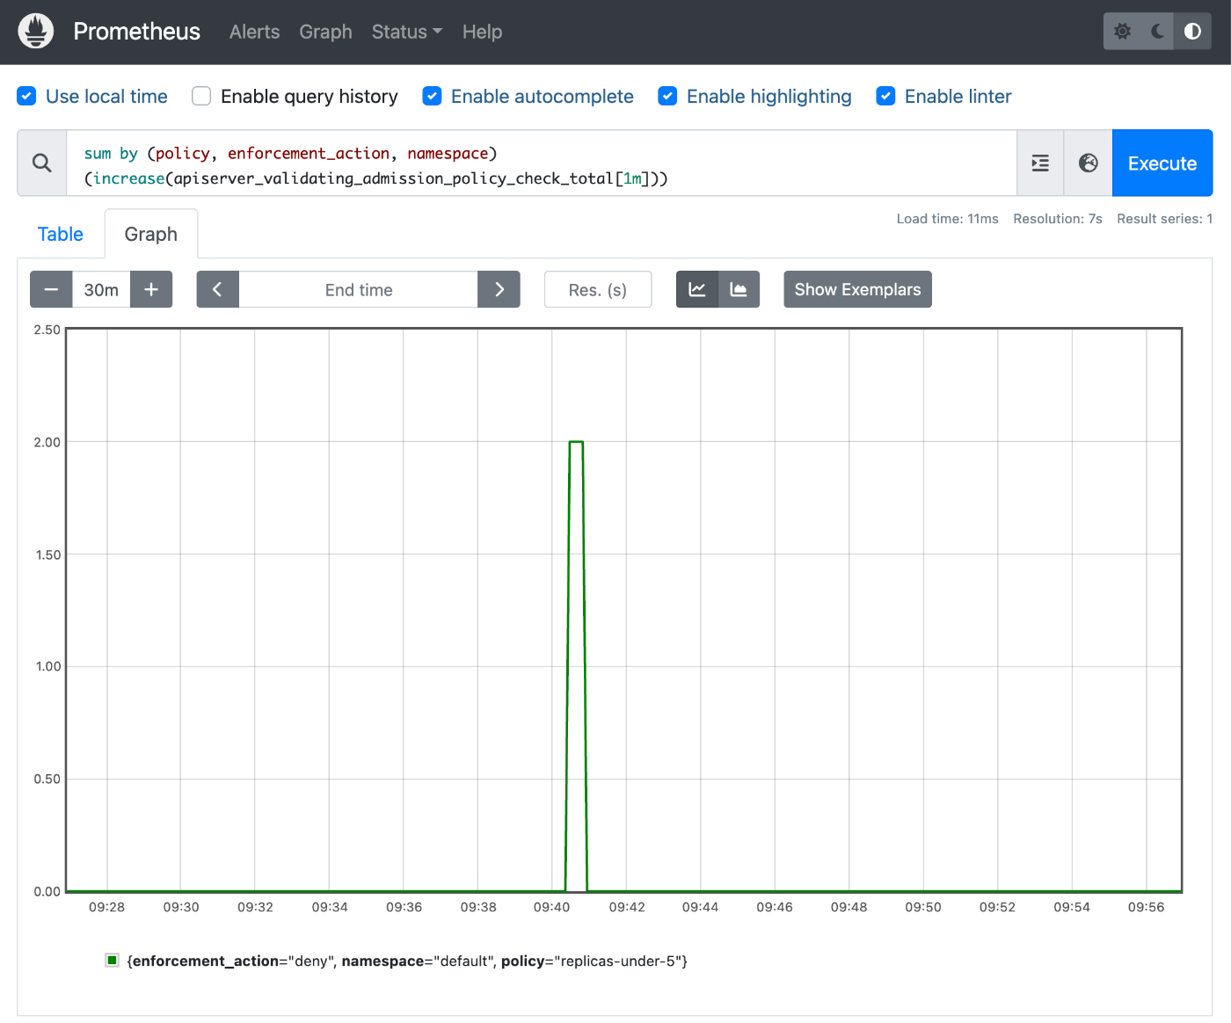Show stacked area graph icon
Viewport: 1231px width, 1023px height.
[x=739, y=289]
